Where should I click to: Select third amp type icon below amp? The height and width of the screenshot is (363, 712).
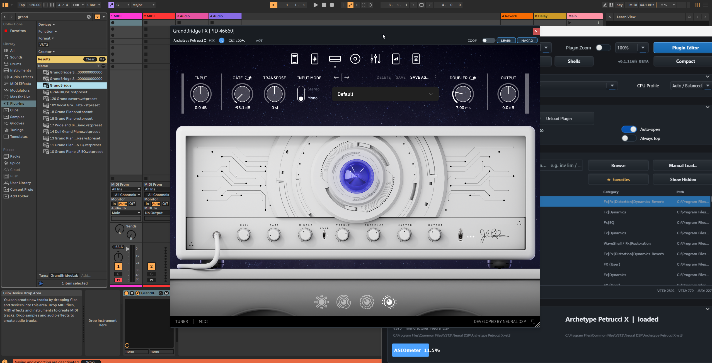pyautogui.click(x=367, y=302)
